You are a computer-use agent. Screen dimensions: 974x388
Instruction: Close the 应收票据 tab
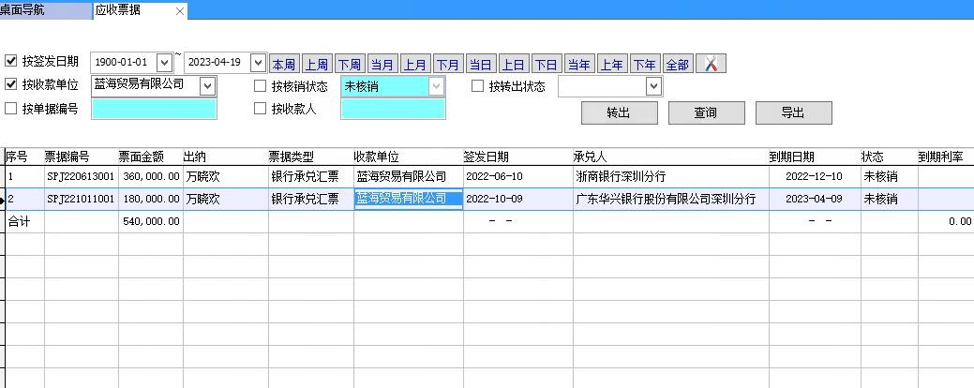[180, 11]
